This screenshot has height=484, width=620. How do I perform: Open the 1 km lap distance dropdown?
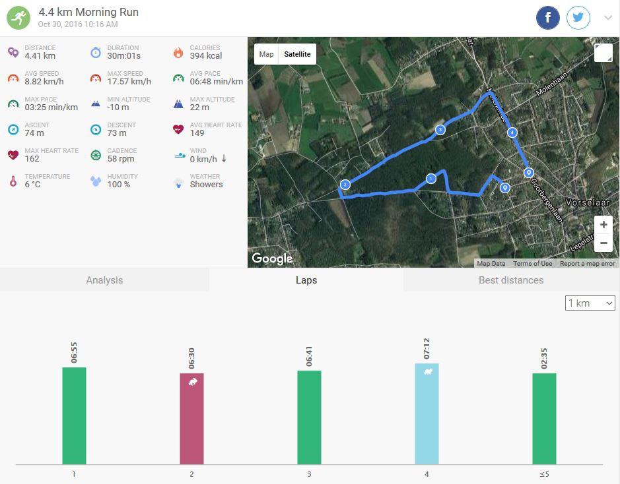click(x=590, y=303)
